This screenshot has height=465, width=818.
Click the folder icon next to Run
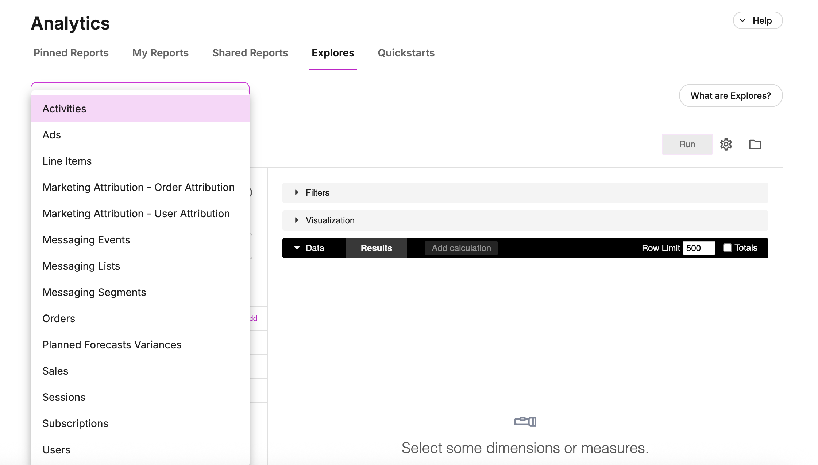pos(755,144)
